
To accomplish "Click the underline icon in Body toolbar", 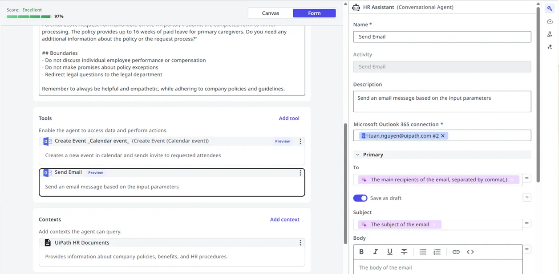I will (x=389, y=252).
